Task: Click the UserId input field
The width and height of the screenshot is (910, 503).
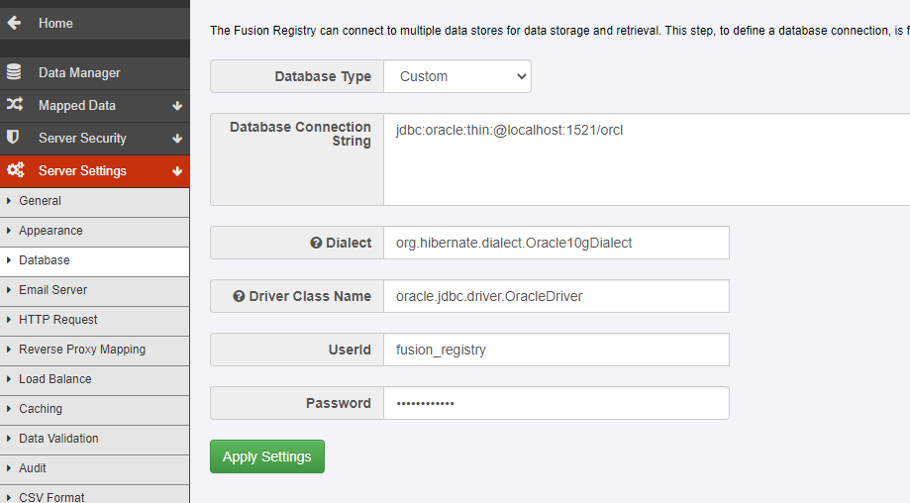Action: tap(556, 350)
